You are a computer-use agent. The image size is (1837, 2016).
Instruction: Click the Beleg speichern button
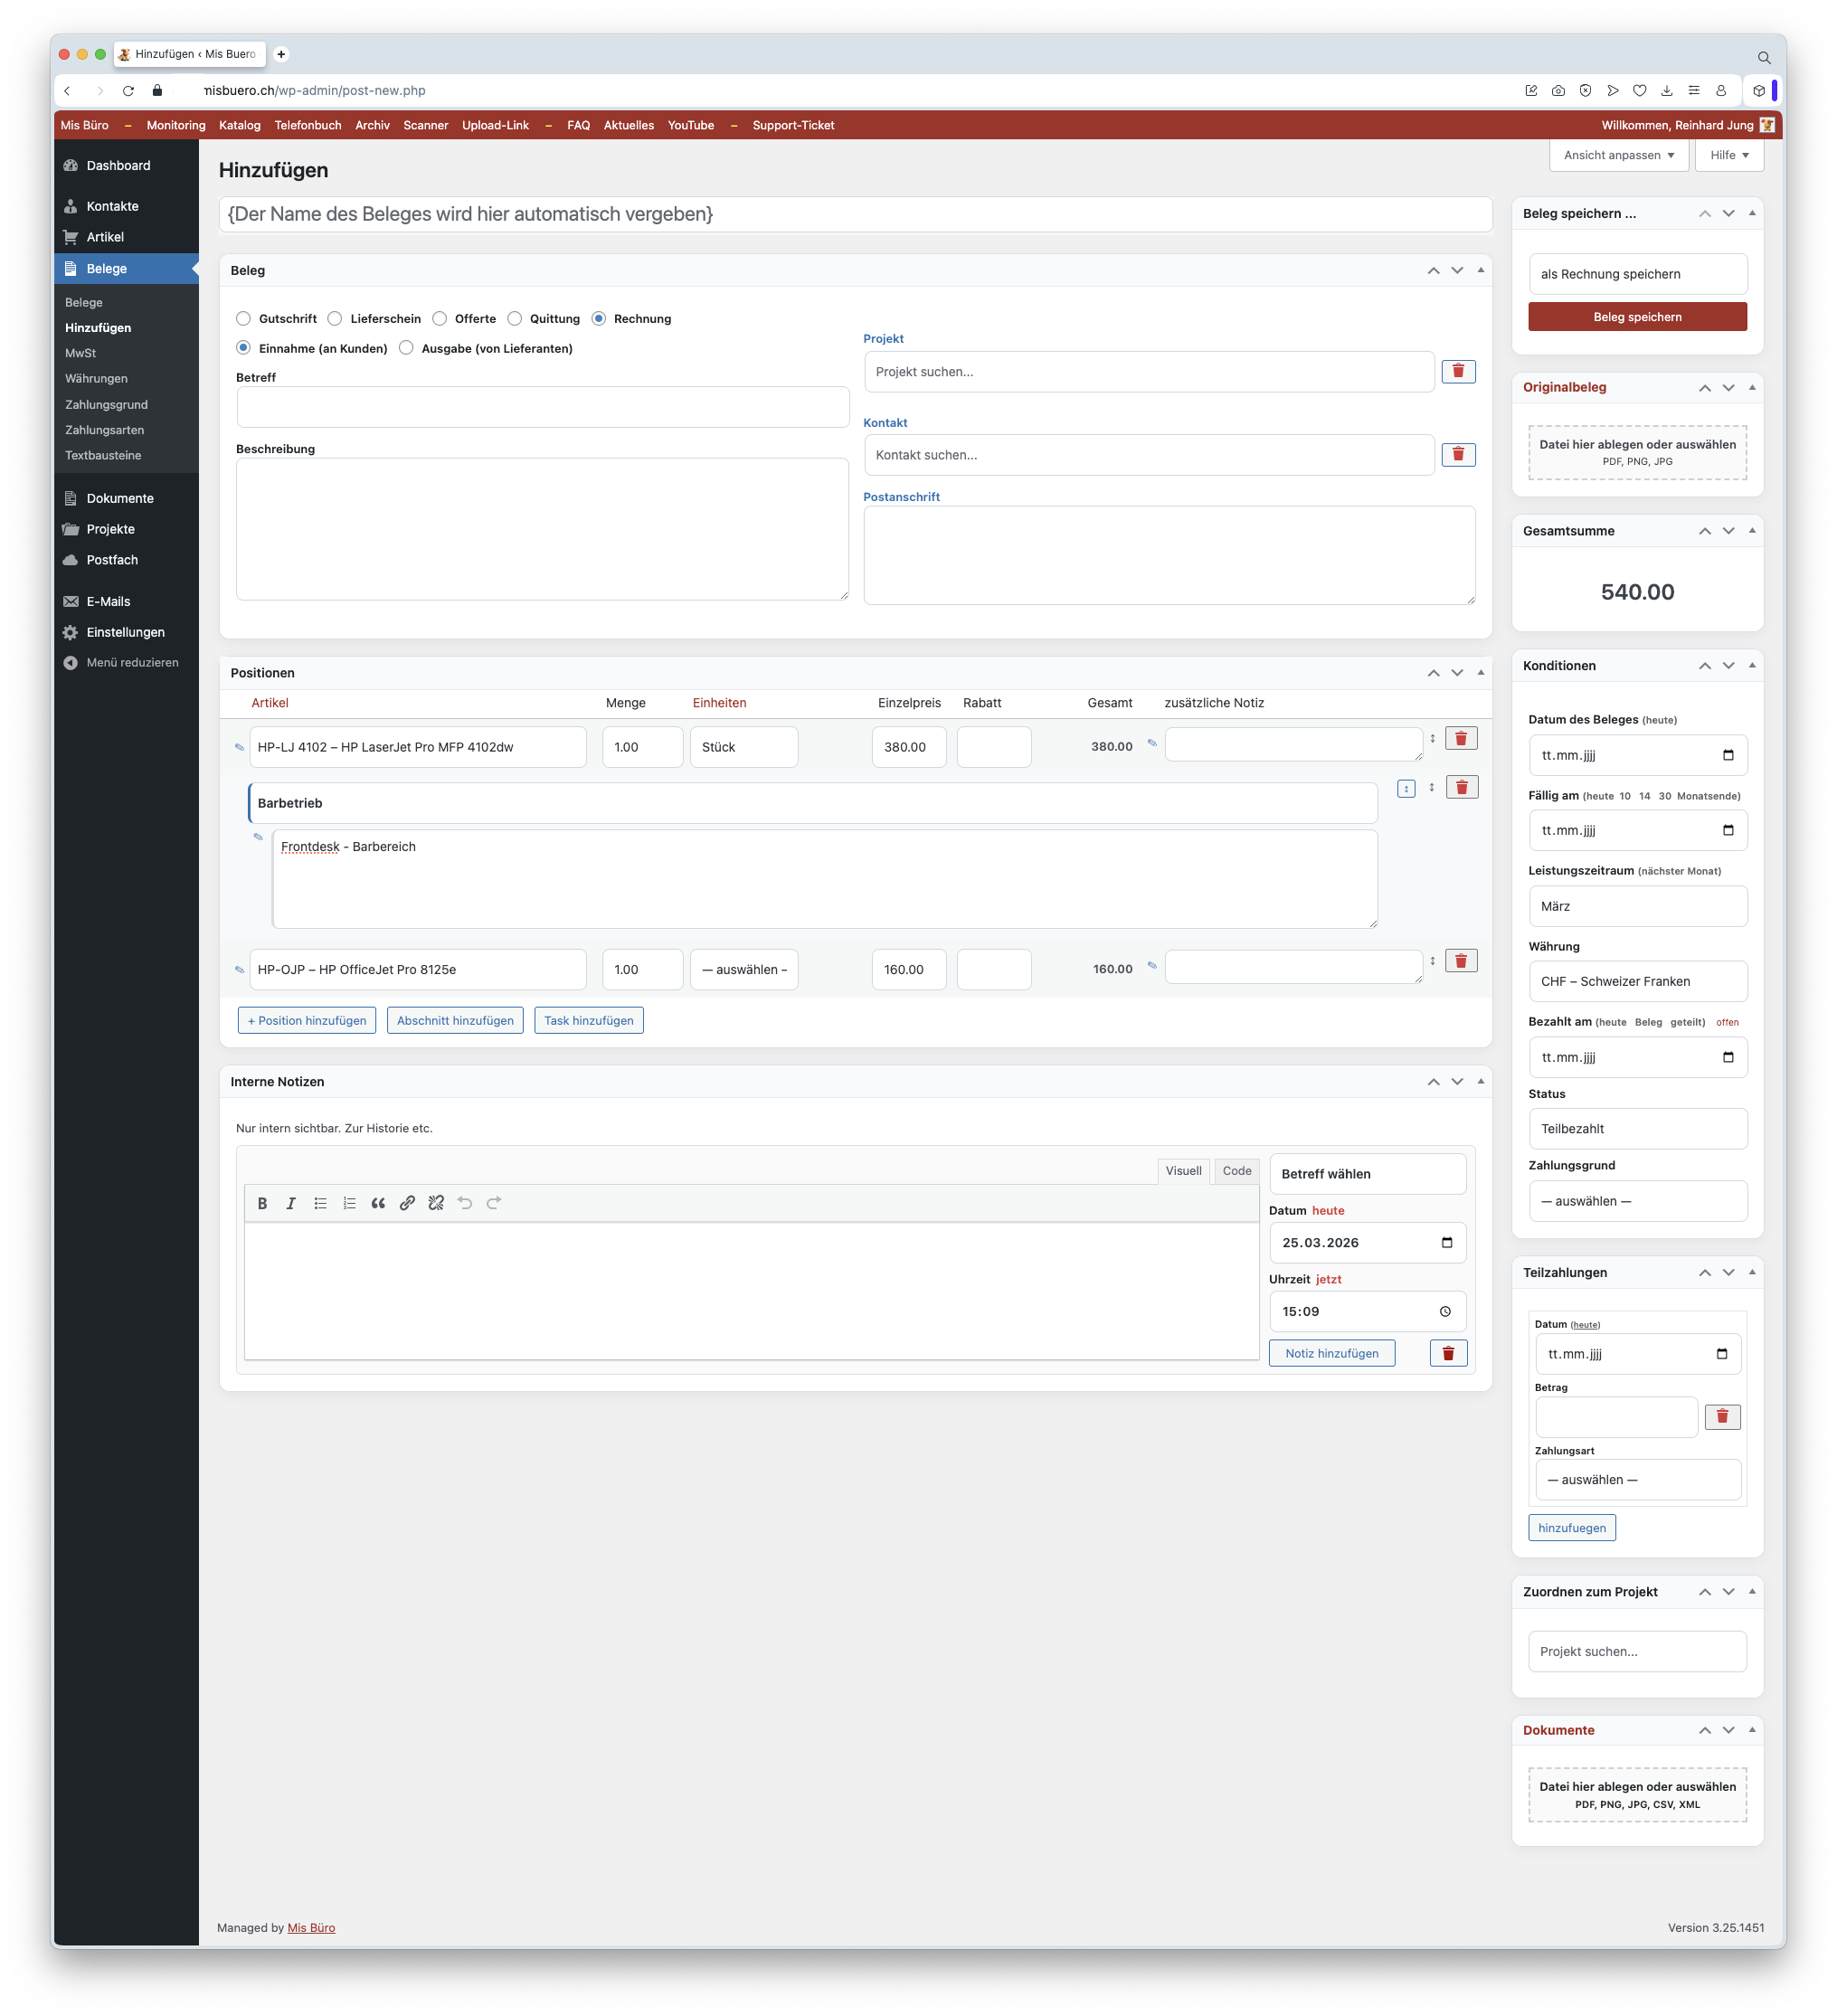(1637, 317)
